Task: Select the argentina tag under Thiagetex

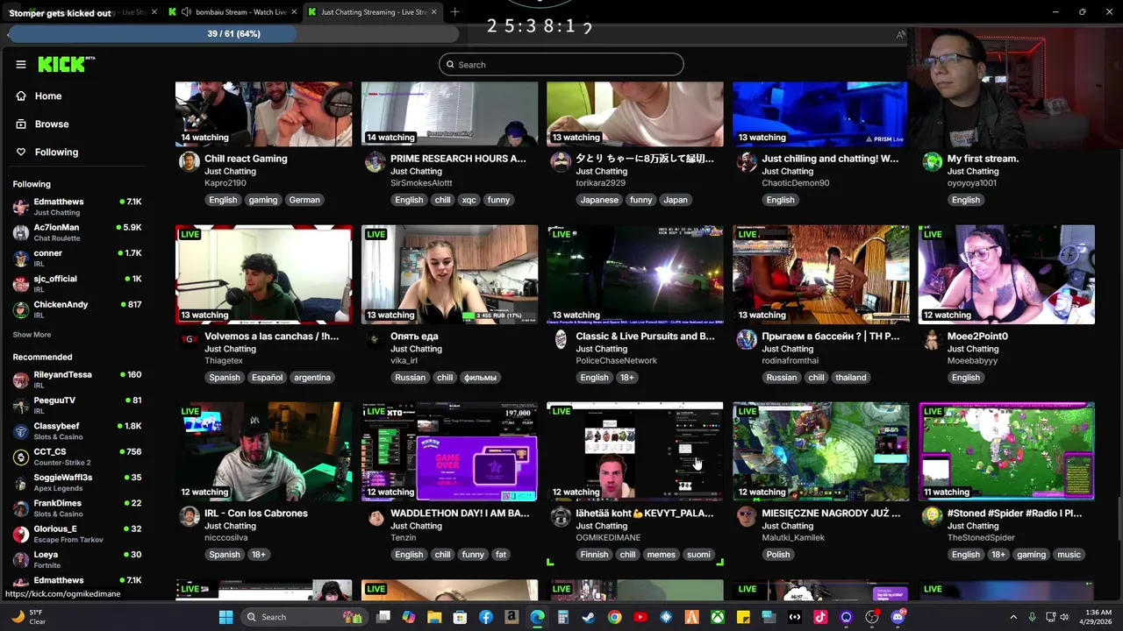Action: (x=312, y=378)
